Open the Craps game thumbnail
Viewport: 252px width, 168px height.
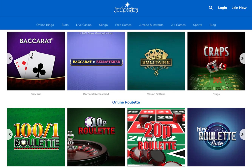[216, 61]
